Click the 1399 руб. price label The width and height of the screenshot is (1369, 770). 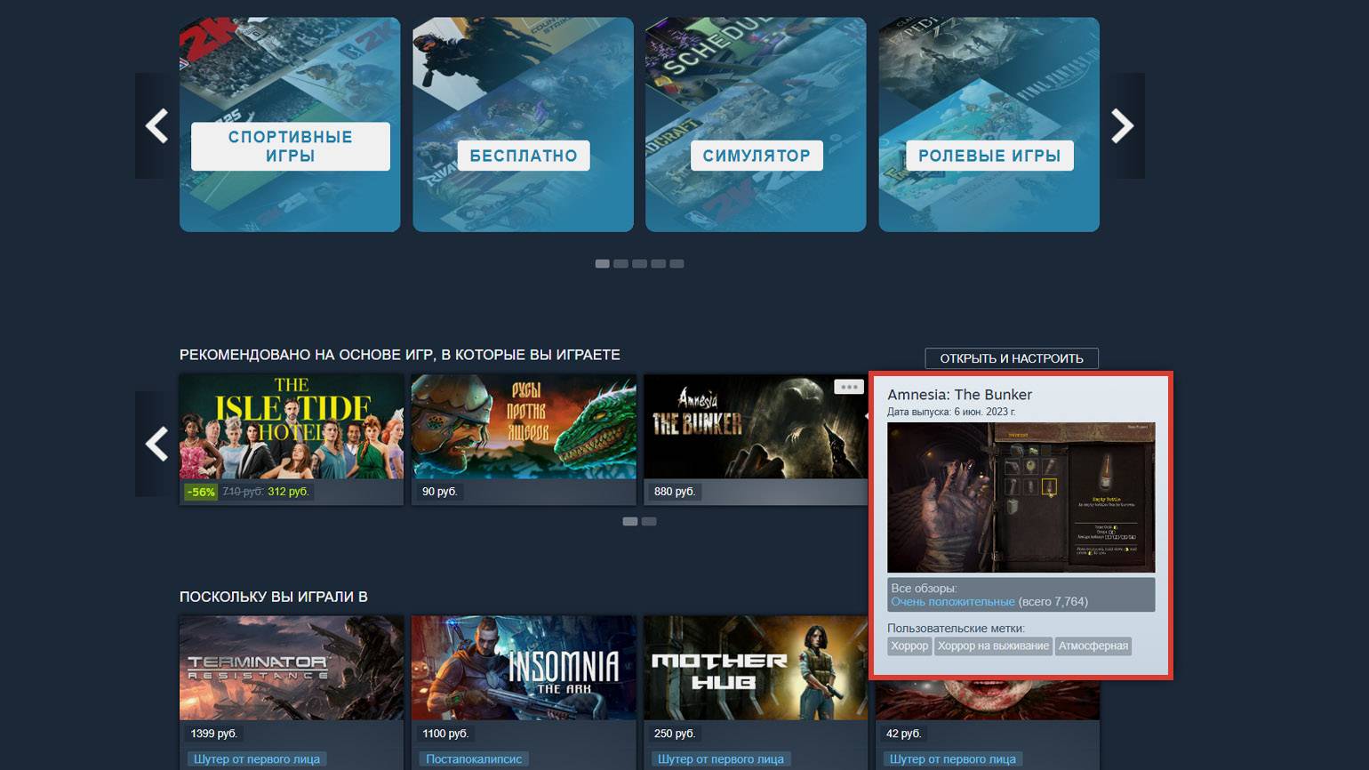coord(213,734)
